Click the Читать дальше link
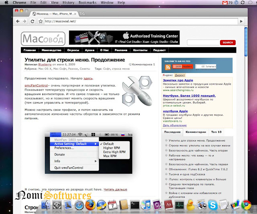Image resolution: width=257 pixels, height=214 pixels. click(x=115, y=189)
